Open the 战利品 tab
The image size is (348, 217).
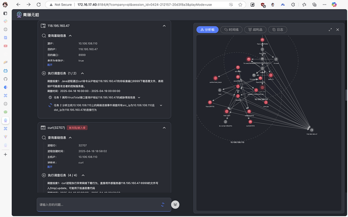point(257,30)
